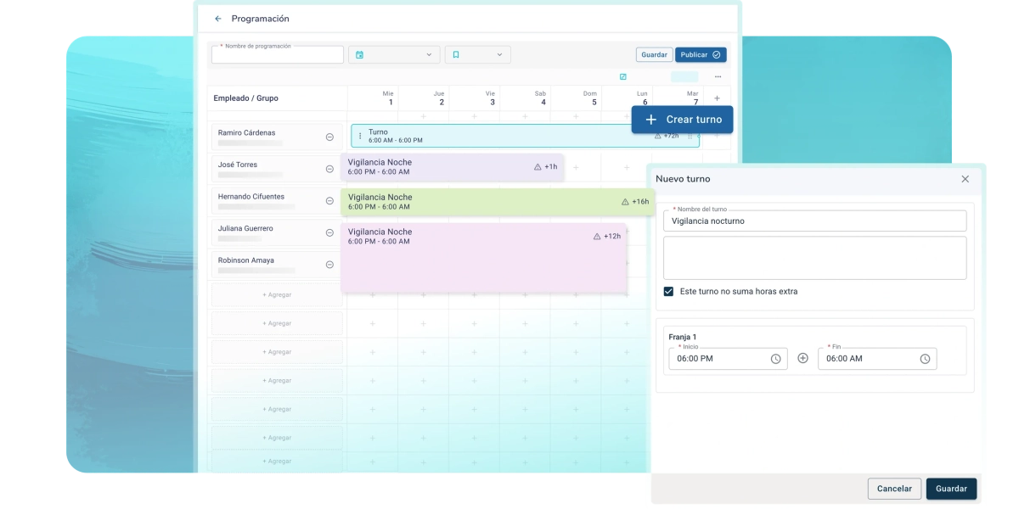The width and height of the screenshot is (1019, 509).
Task: Expand the bookmark filter dropdown
Action: [x=477, y=54]
